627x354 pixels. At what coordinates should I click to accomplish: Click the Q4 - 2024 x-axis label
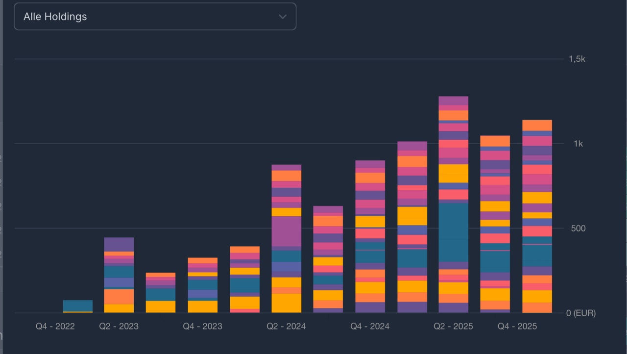370,327
